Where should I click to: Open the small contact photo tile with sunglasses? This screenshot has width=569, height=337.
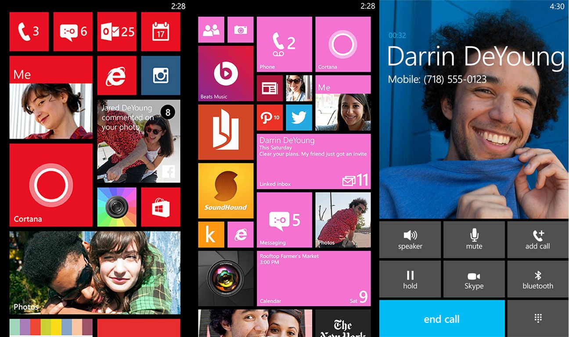[299, 88]
